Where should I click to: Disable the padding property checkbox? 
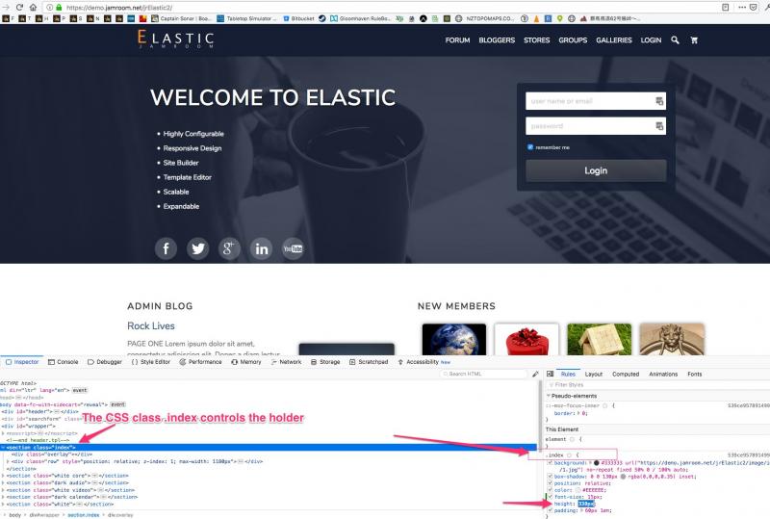coord(550,510)
